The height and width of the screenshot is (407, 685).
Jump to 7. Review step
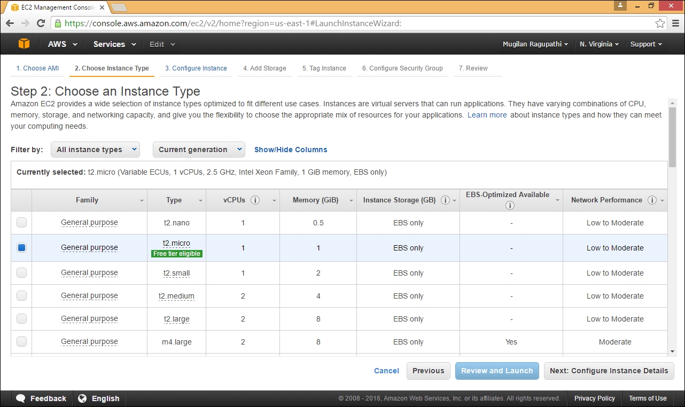click(473, 68)
